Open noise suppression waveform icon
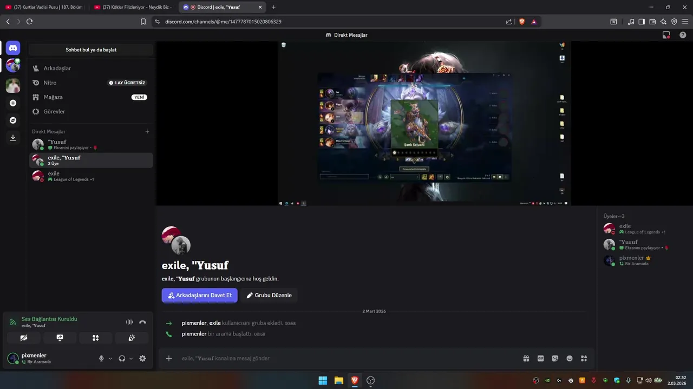The height and width of the screenshot is (389, 693). point(129,322)
